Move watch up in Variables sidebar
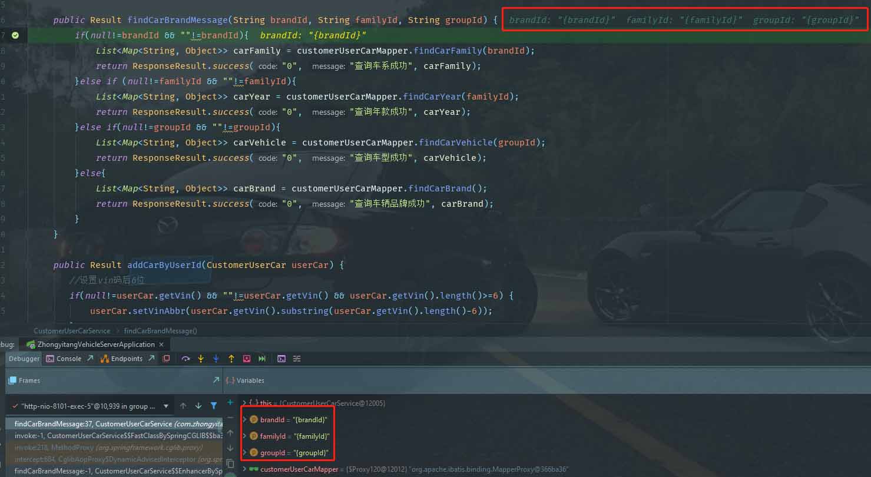871x477 pixels. (230, 433)
